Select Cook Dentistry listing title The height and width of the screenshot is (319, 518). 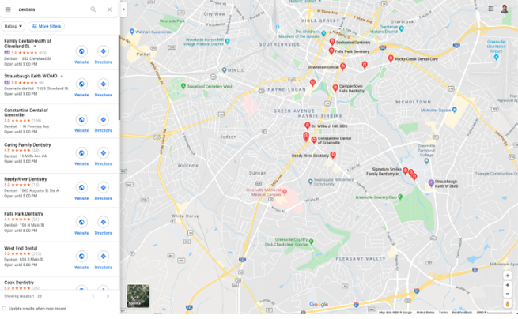tap(19, 283)
